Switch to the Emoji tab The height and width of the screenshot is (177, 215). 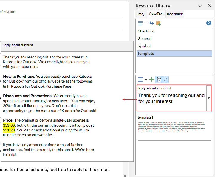pyautogui.click(x=141, y=14)
